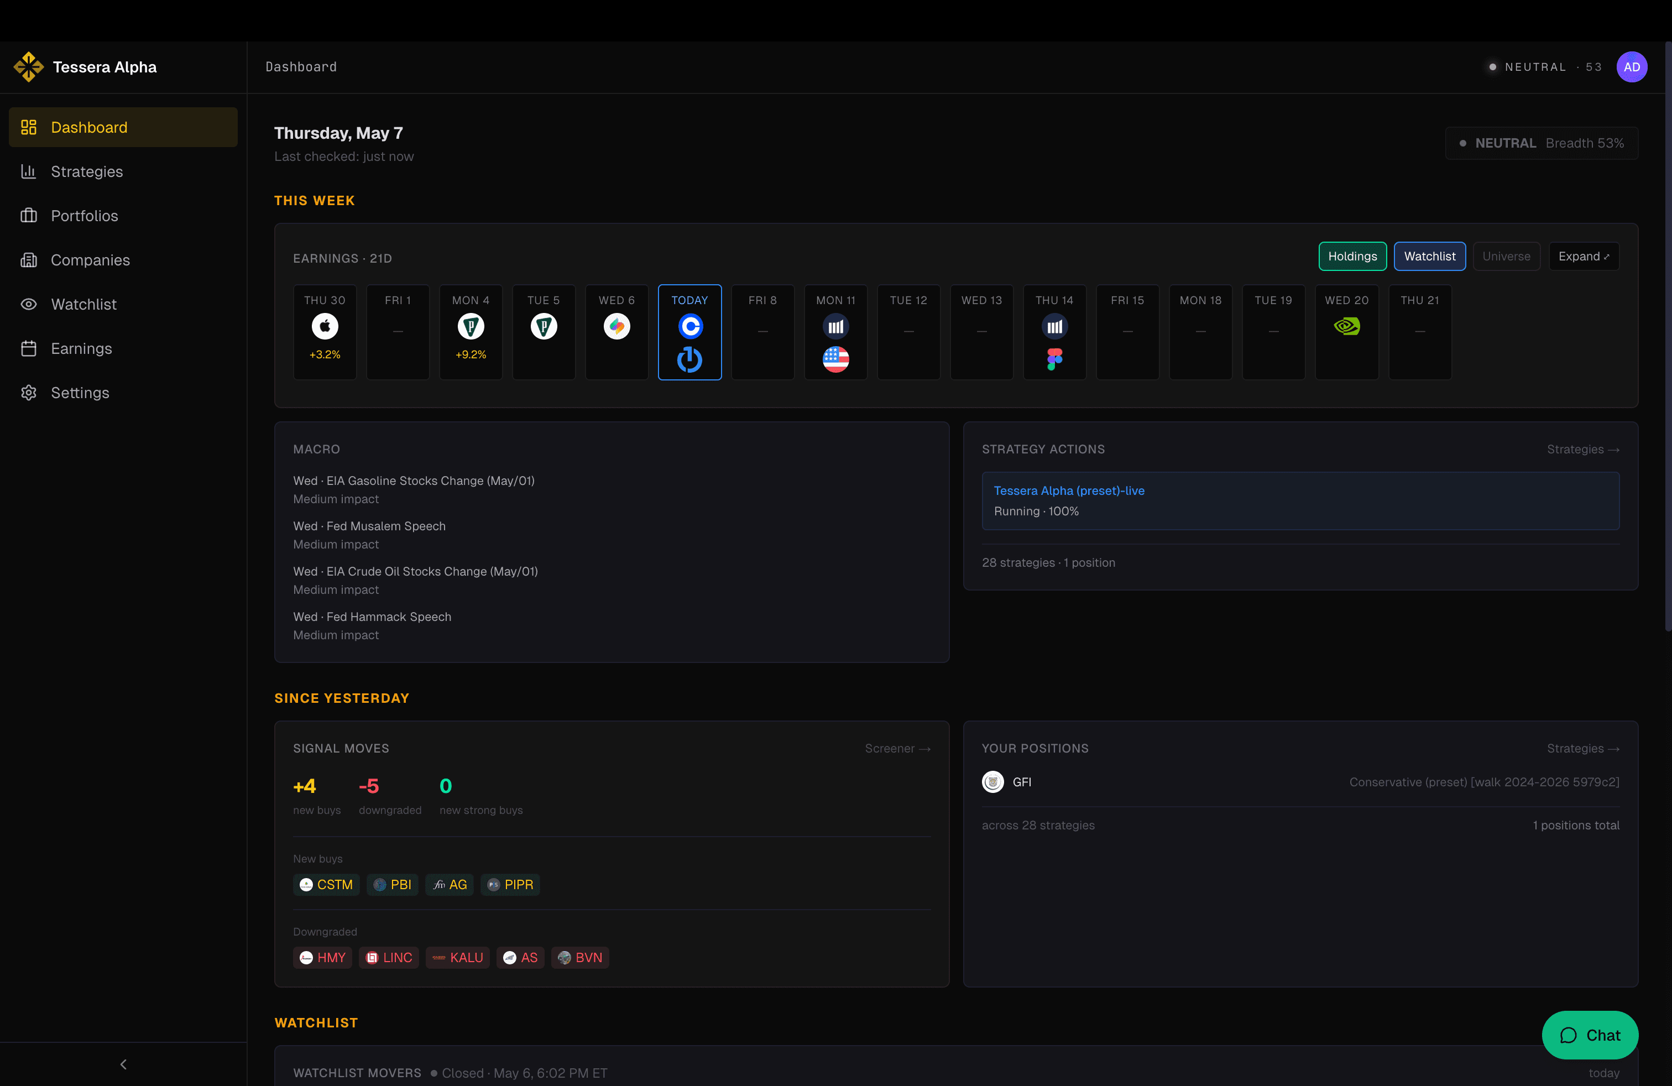Click the GFI position logo
The height and width of the screenshot is (1086, 1672).
pos(992,782)
